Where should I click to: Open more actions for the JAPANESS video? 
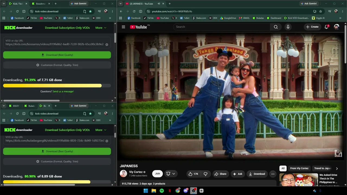tap(273, 174)
